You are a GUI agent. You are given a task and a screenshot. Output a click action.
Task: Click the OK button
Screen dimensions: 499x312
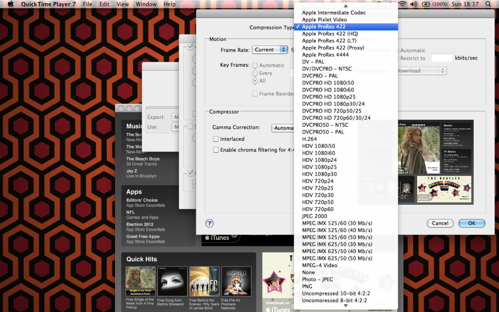coord(472,223)
